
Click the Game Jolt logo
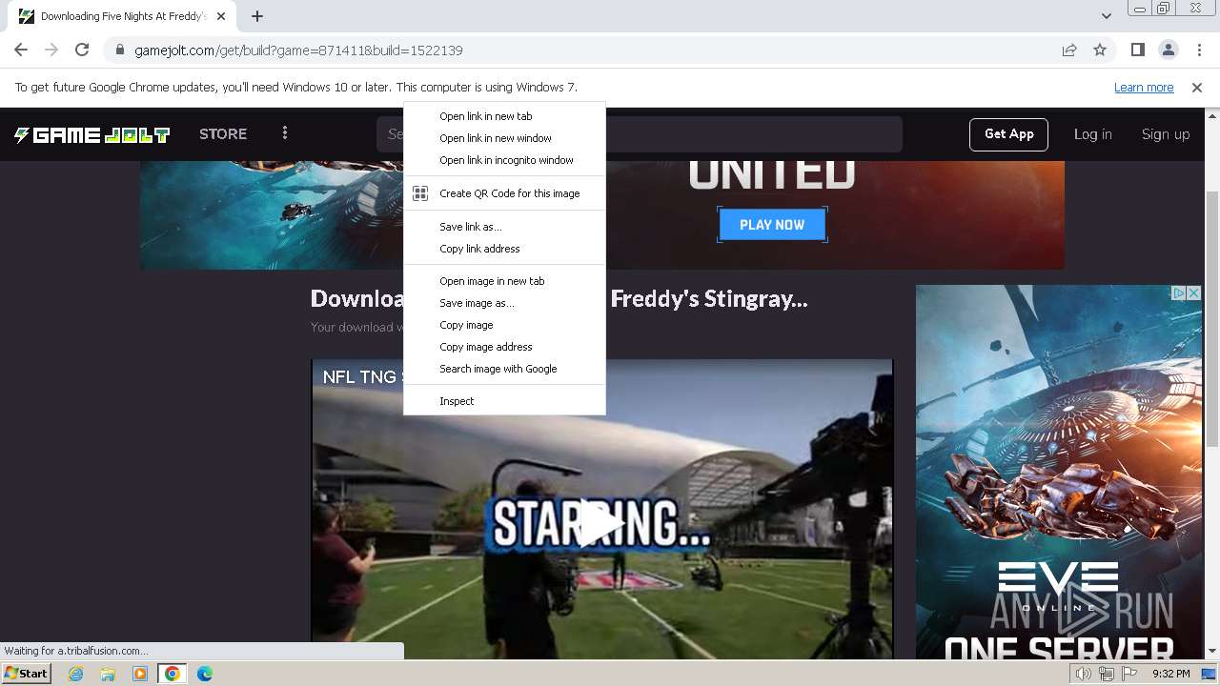click(91, 134)
